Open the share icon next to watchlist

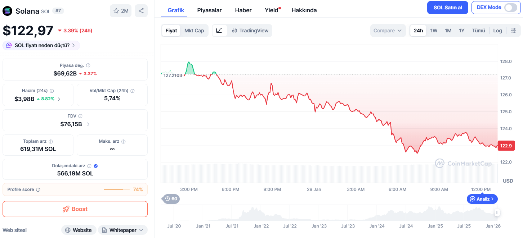pyautogui.click(x=141, y=11)
